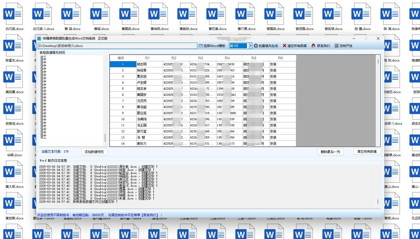Select the 曾国政.docx file icon
Screen dimensions: 420x239
point(274,14)
